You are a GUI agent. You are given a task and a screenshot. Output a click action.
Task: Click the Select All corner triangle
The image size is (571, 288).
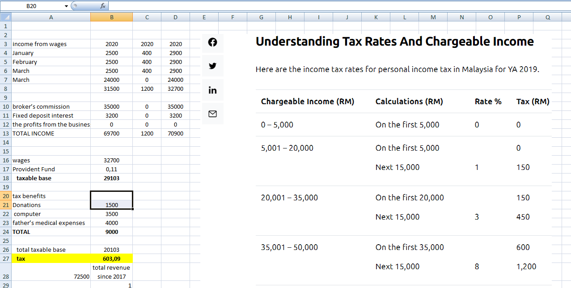point(5,17)
